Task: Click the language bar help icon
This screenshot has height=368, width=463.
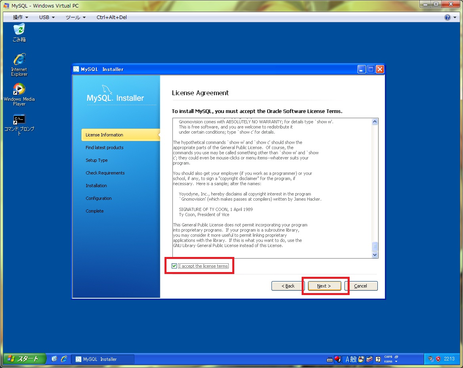Action: click(x=378, y=359)
